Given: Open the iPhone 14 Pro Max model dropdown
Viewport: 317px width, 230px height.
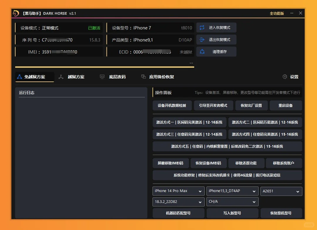Looking at the screenshot, I should pos(178,191).
